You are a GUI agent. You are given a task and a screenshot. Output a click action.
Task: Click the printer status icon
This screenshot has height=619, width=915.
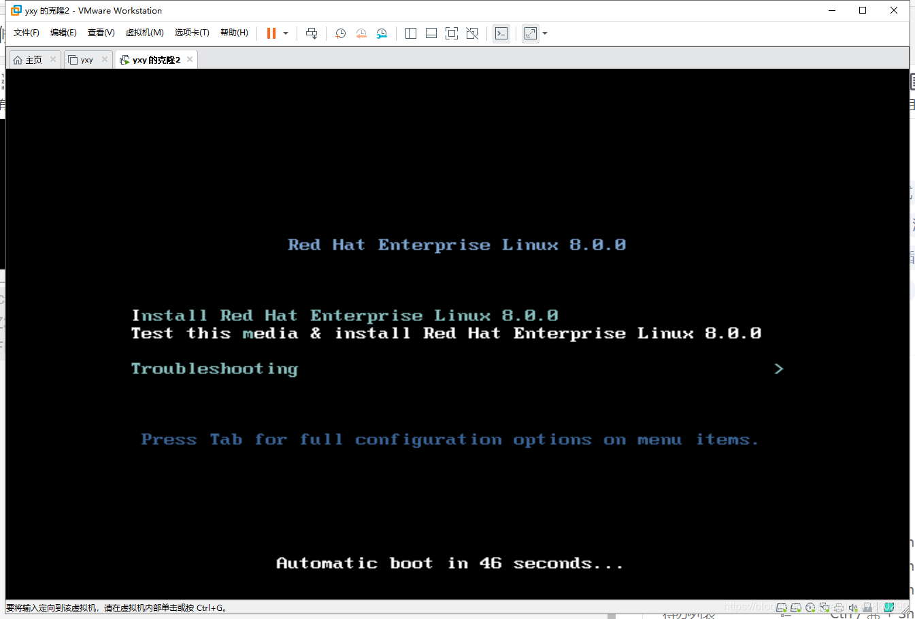pos(838,607)
